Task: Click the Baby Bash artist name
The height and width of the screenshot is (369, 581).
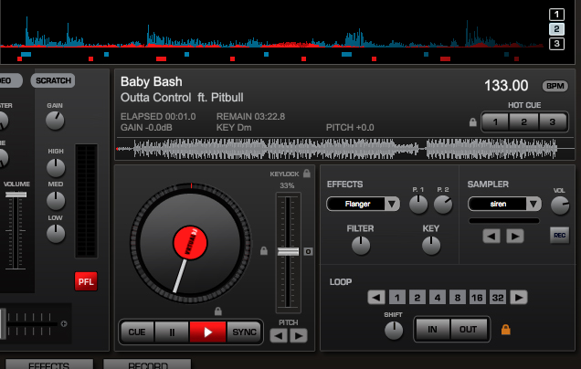Action: tap(151, 81)
